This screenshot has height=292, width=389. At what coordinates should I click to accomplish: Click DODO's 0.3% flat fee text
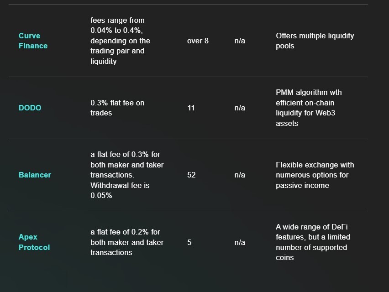[x=117, y=108]
